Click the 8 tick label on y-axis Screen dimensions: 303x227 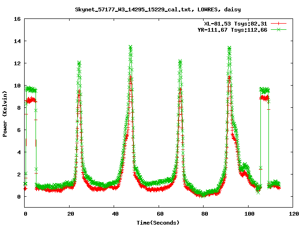pos(18,108)
